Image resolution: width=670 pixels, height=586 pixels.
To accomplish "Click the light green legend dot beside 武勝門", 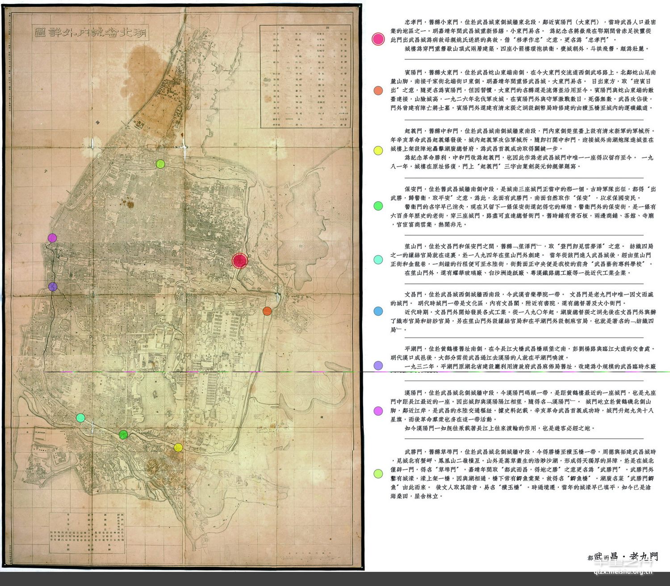I will point(378,474).
